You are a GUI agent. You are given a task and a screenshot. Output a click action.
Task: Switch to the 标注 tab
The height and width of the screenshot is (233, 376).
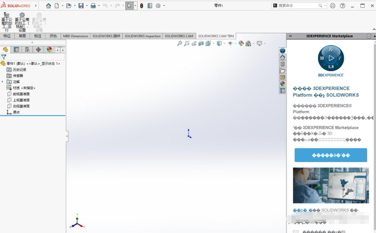click(x=38, y=36)
